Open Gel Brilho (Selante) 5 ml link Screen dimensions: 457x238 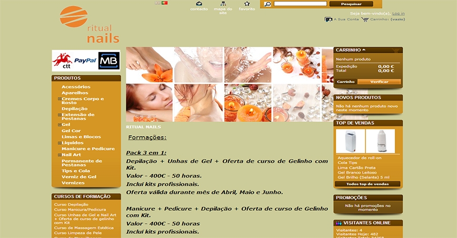tap(363, 177)
